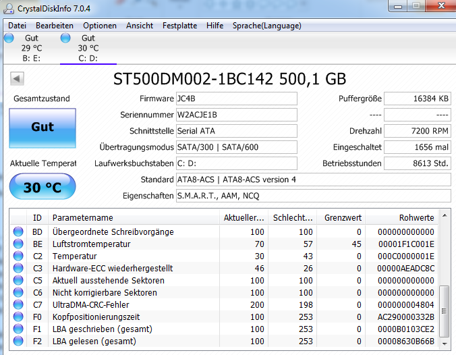
Task: Click the Gut health status button
Action: 42,128
